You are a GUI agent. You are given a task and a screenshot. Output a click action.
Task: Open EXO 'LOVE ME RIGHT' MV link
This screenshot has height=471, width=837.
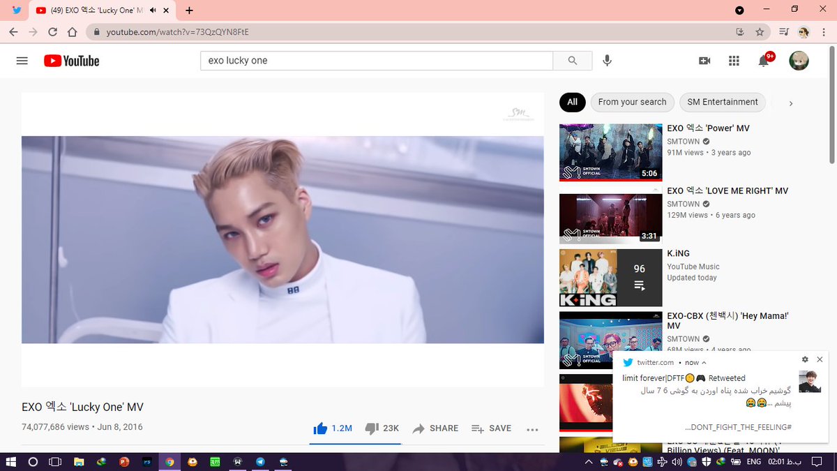tap(727, 190)
